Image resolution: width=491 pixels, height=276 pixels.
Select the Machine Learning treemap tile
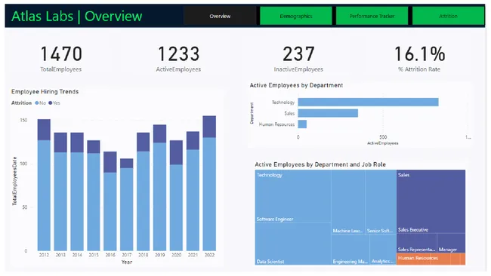click(x=348, y=201)
